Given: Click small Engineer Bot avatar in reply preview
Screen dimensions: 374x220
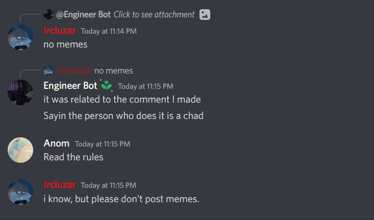Looking at the screenshot, I should (48, 14).
